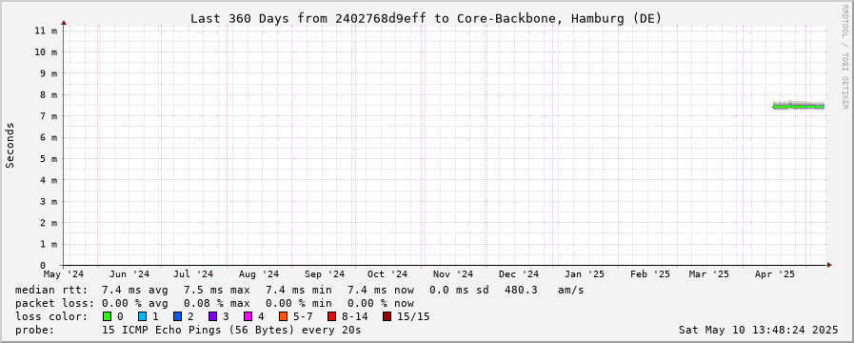
Task: Click the graph title mentioning Core-Backbone, Hamburg
Action: pos(426,18)
